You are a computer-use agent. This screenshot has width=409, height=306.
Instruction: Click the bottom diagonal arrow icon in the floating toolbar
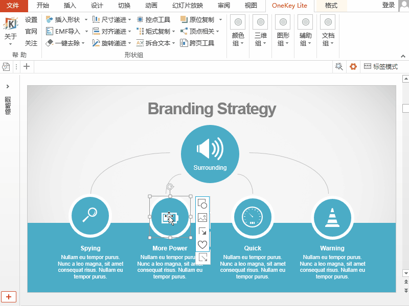(x=202, y=258)
